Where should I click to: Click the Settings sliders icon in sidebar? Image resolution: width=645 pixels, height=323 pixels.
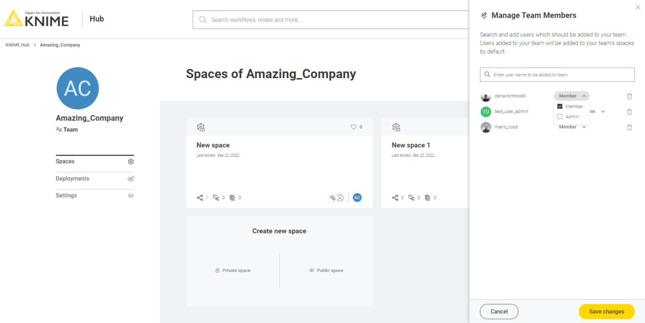tap(131, 196)
